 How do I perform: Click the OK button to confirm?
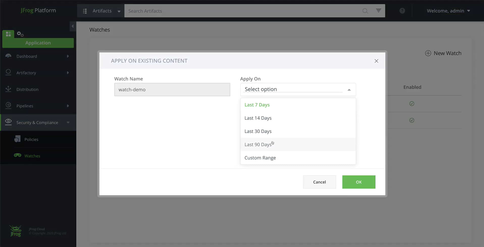[359, 182]
